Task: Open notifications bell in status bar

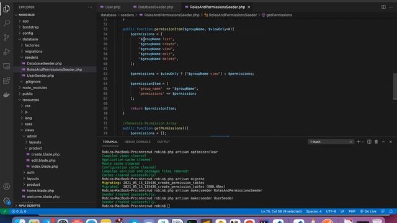Action: pos(391,211)
